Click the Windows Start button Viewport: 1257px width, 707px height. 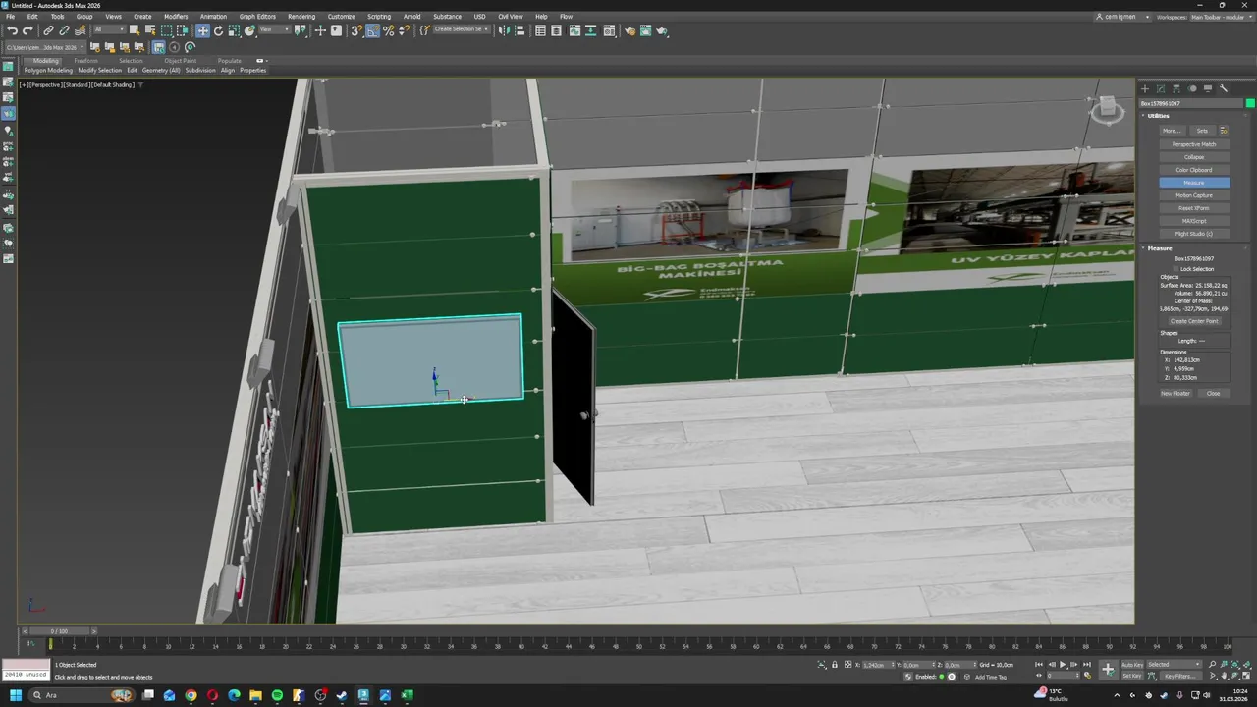click(16, 695)
